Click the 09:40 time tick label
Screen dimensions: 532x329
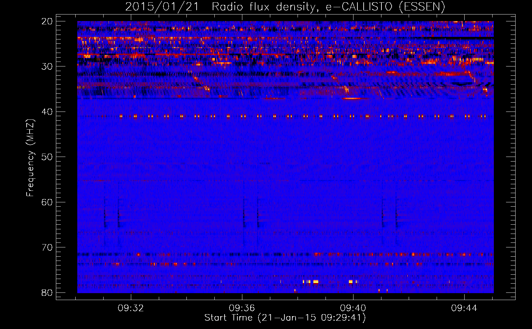[x=353, y=308]
